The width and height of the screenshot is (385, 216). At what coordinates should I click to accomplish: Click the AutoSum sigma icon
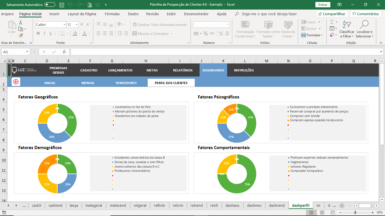332,22
